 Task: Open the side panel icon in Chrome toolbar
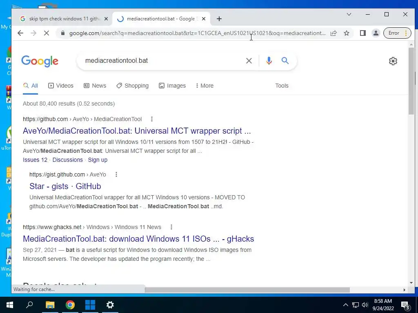pyautogui.click(x=362, y=33)
